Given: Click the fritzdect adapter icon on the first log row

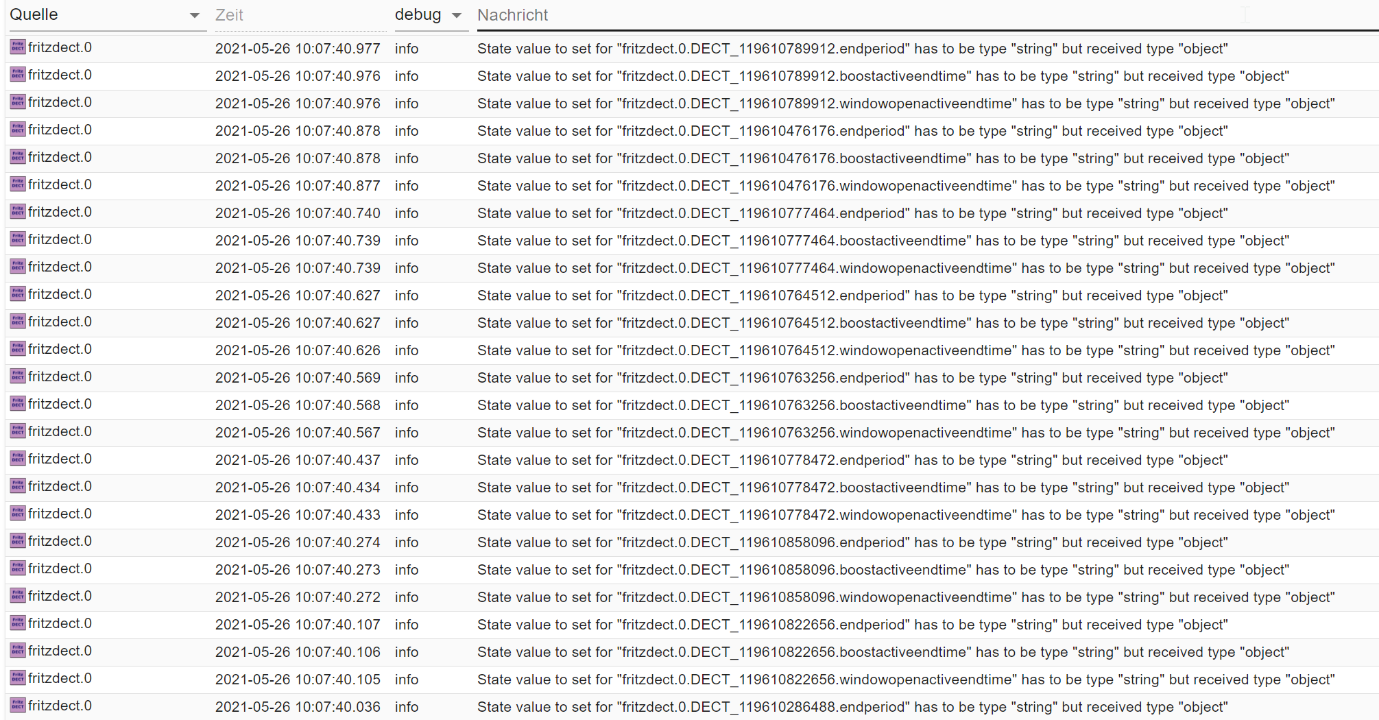Looking at the screenshot, I should tap(17, 47).
